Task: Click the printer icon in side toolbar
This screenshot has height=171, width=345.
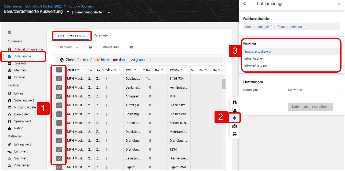Action: (x=234, y=134)
